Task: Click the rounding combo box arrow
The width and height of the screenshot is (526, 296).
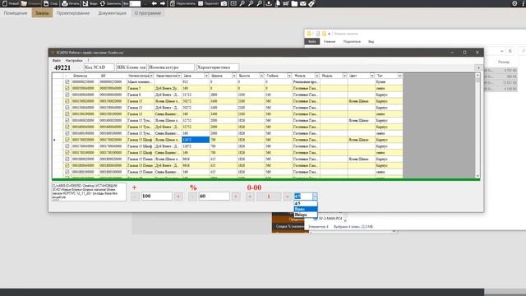Action: [315, 197]
